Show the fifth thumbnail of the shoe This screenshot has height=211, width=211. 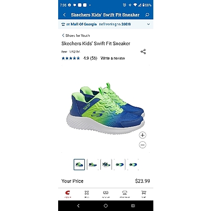click(133, 165)
